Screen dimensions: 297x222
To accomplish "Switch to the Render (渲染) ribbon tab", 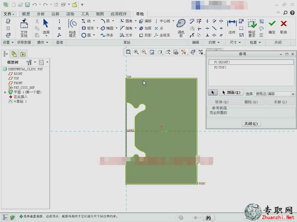I will point(70,14).
